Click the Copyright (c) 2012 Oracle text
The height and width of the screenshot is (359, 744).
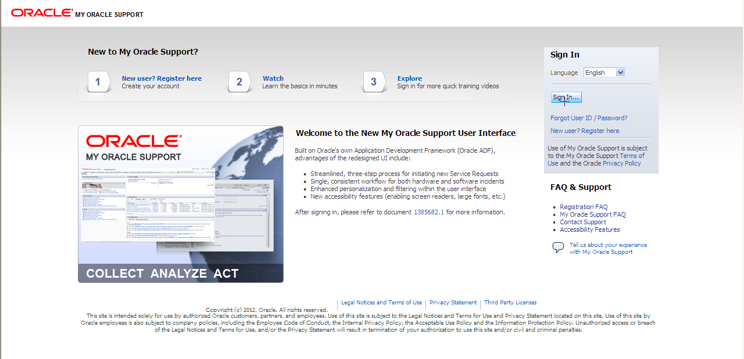[x=267, y=310]
